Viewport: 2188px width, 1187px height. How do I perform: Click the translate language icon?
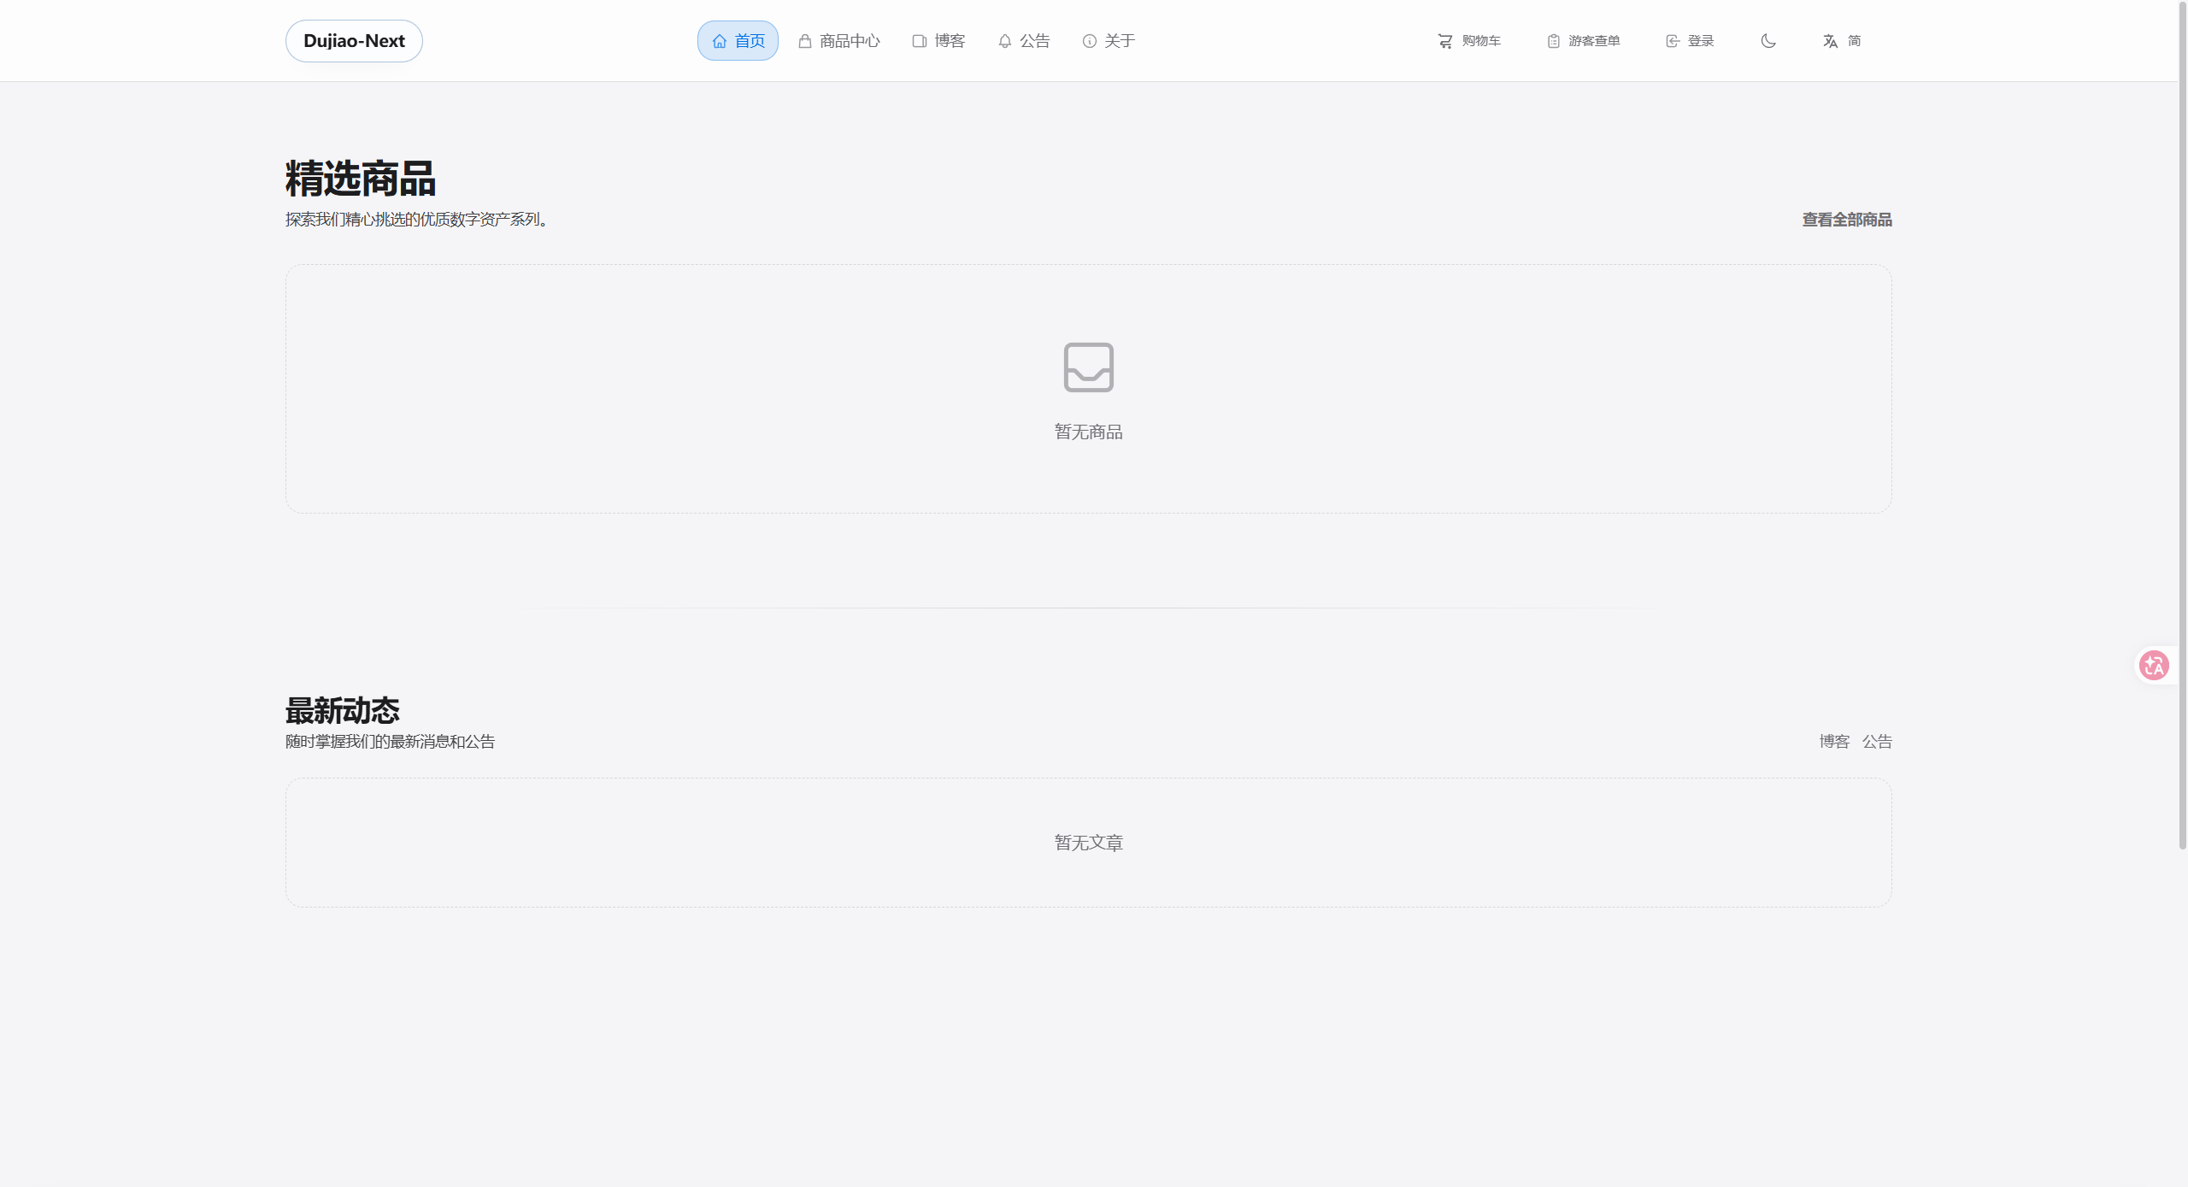click(x=1830, y=41)
